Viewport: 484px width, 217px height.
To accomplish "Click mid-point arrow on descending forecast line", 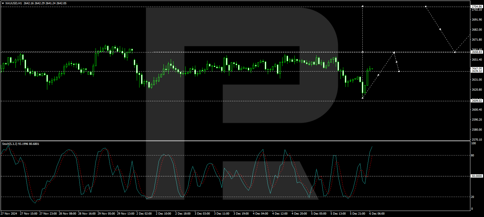I will (x=440, y=29).
